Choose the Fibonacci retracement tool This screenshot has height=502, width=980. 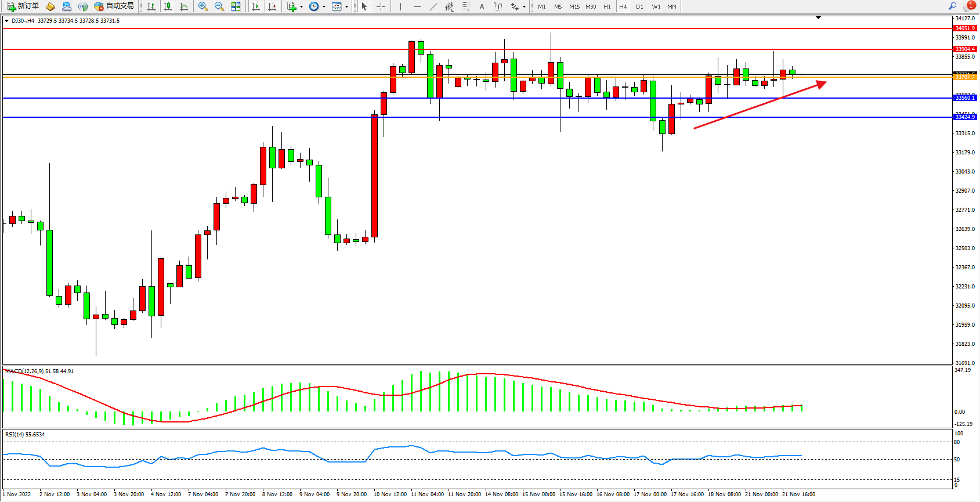click(x=466, y=6)
